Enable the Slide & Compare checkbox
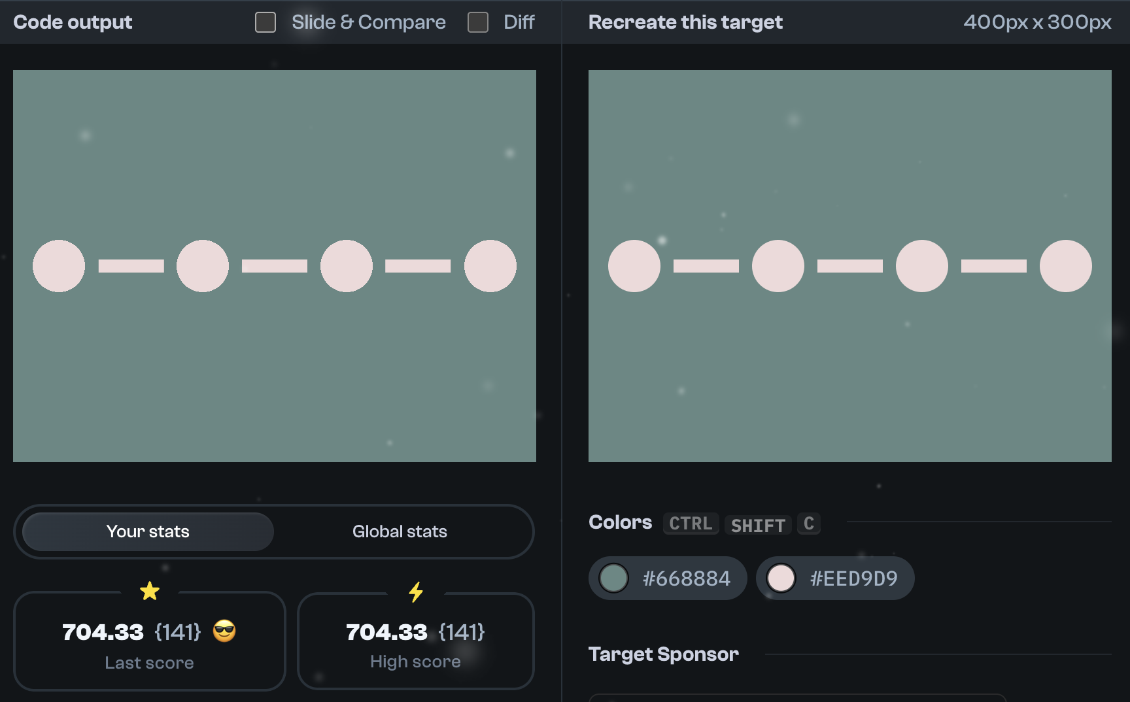The height and width of the screenshot is (702, 1130). click(265, 22)
